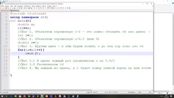The height and width of the screenshot is (98, 174).
Task: Click the '#include <iostream>' line
Action: point(28,14)
